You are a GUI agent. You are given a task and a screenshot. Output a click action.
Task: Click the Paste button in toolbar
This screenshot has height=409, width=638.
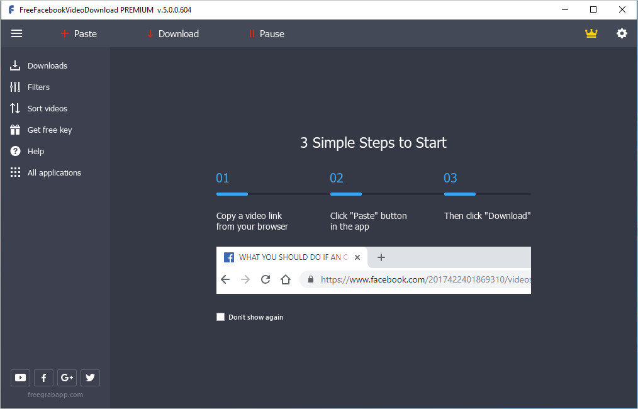pyautogui.click(x=79, y=34)
